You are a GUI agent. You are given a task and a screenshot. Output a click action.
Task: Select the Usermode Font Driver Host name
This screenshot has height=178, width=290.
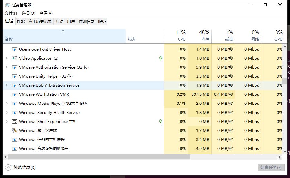(45, 49)
